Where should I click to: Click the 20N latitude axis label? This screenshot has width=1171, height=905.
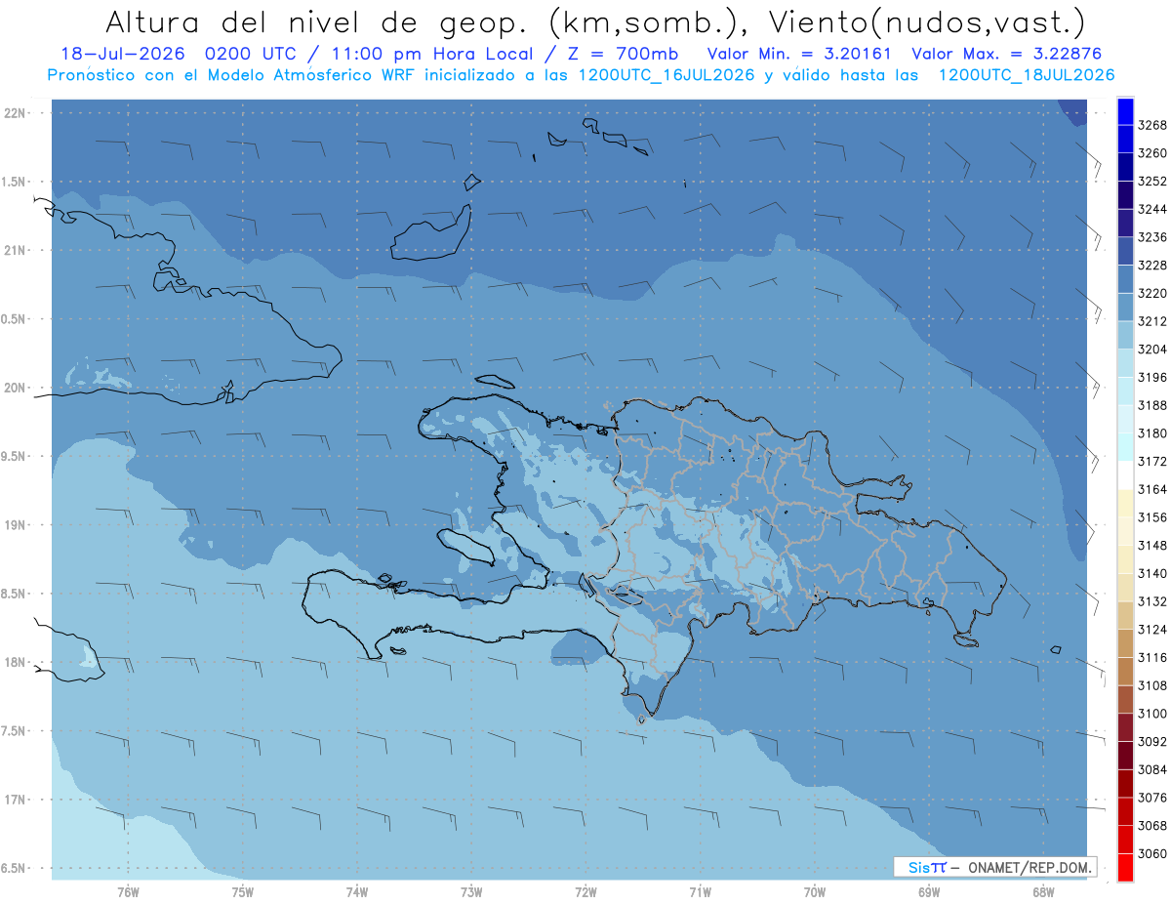(x=17, y=388)
